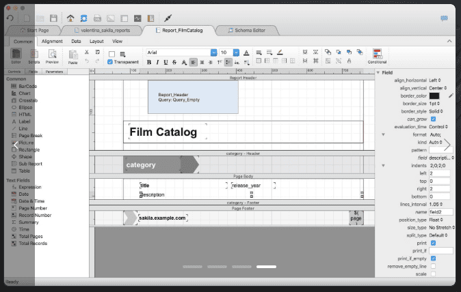Image resolution: width=461 pixels, height=292 pixels.
Task: Open the View ribbon tab
Action: click(117, 42)
